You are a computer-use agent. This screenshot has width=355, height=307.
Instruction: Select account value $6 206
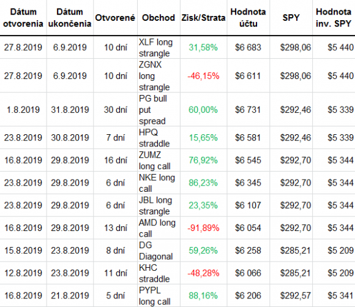(248, 296)
